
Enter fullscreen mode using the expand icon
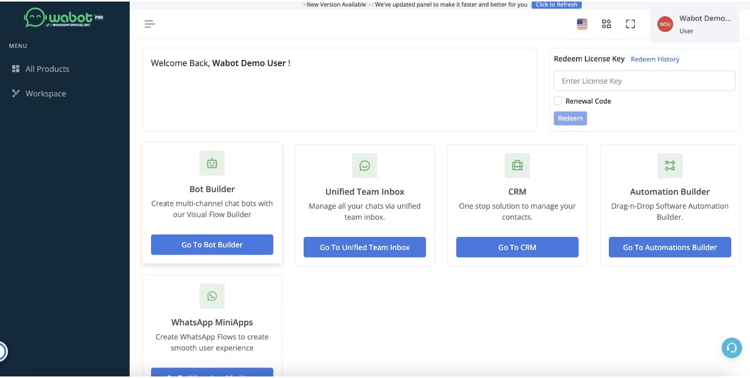point(630,24)
